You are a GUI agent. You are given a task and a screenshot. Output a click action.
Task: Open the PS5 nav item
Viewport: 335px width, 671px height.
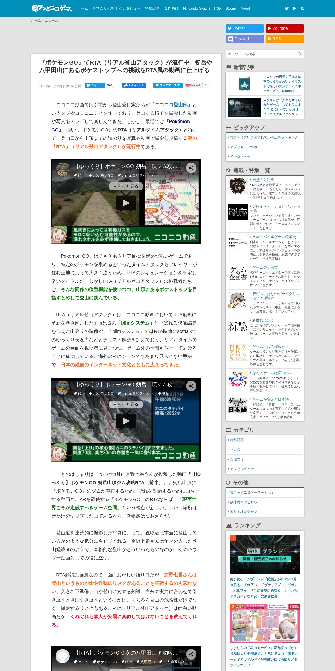pos(218,8)
